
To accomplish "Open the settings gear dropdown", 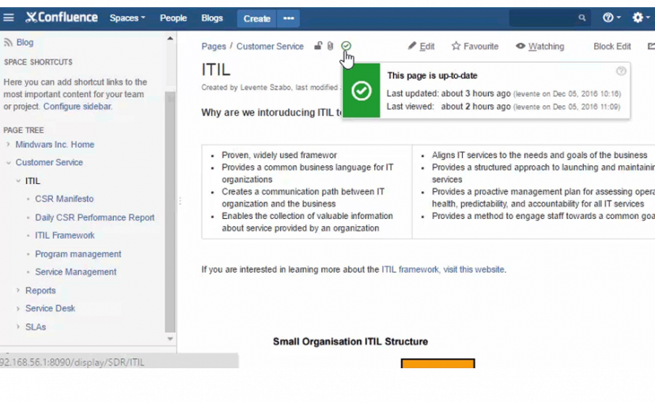I will (641, 17).
